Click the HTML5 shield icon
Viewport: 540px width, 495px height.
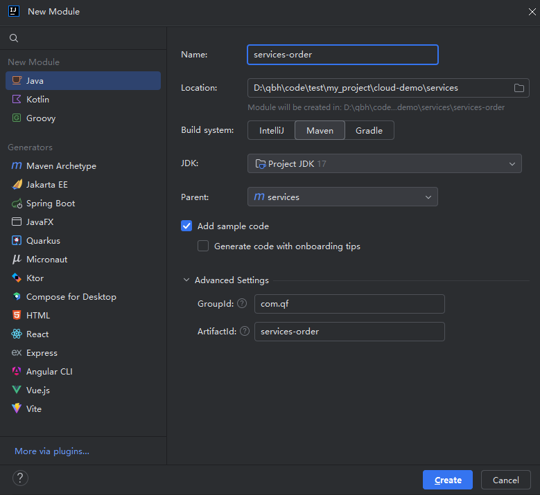[x=17, y=315]
